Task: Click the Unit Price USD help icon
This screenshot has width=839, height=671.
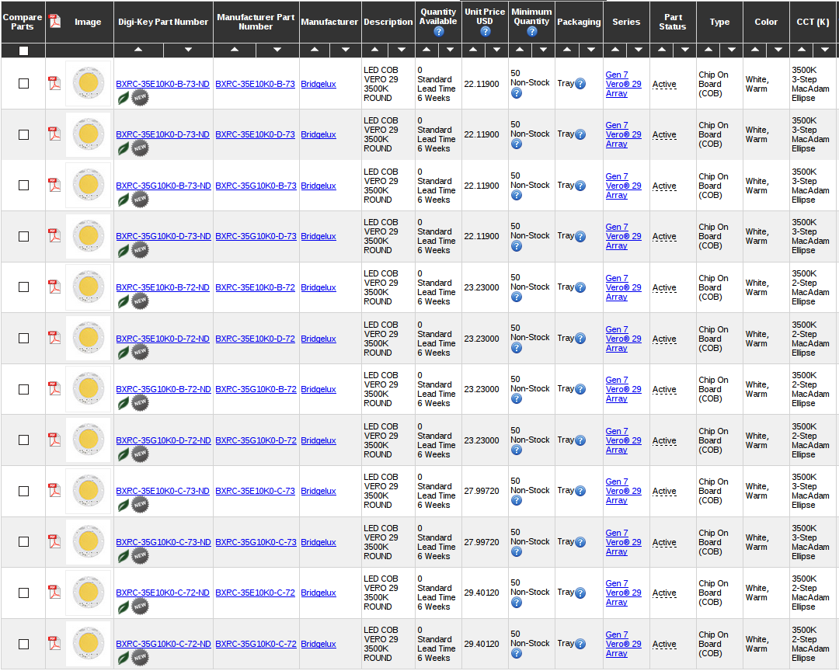Action: pos(486,32)
